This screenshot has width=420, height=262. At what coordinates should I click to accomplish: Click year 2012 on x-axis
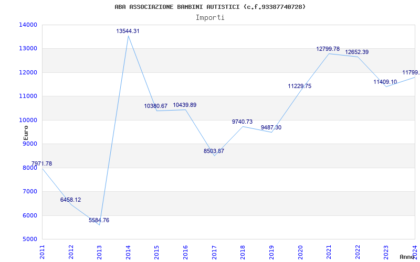[x=71, y=253]
